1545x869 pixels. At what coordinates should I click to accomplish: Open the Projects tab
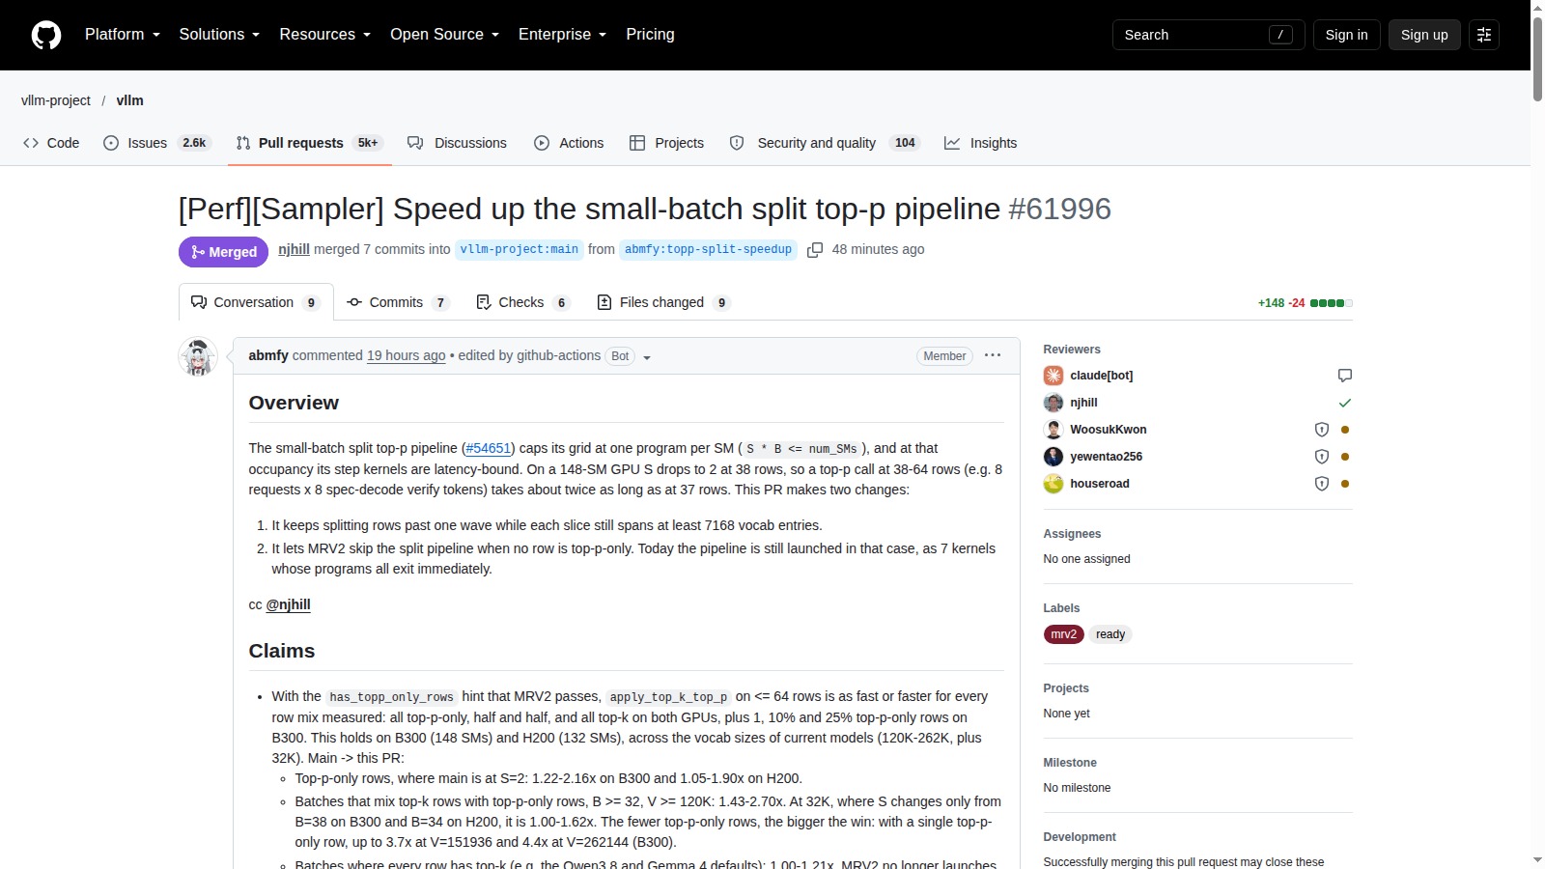[667, 143]
